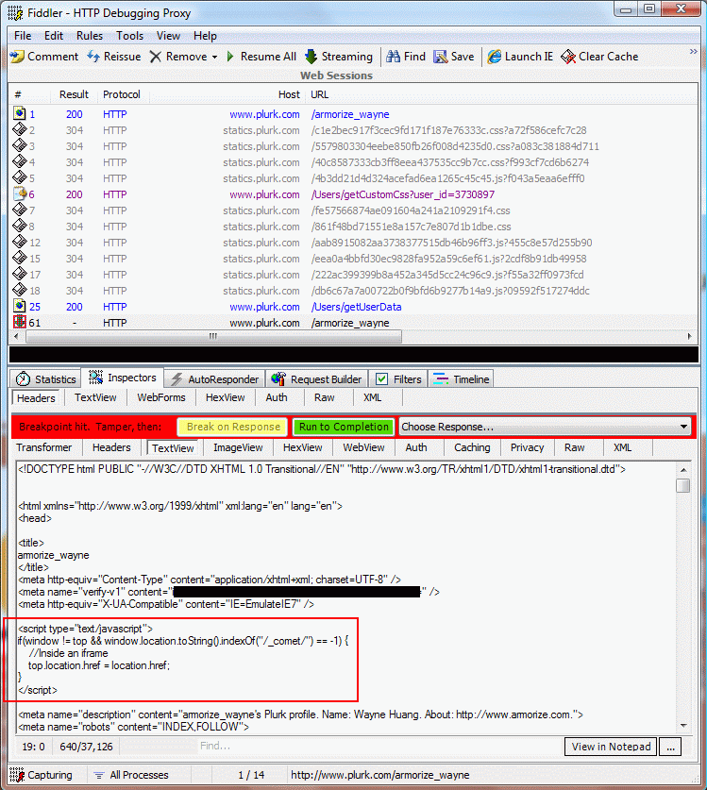The height and width of the screenshot is (790, 707).
Task: Open the Help menu
Action: click(x=205, y=36)
